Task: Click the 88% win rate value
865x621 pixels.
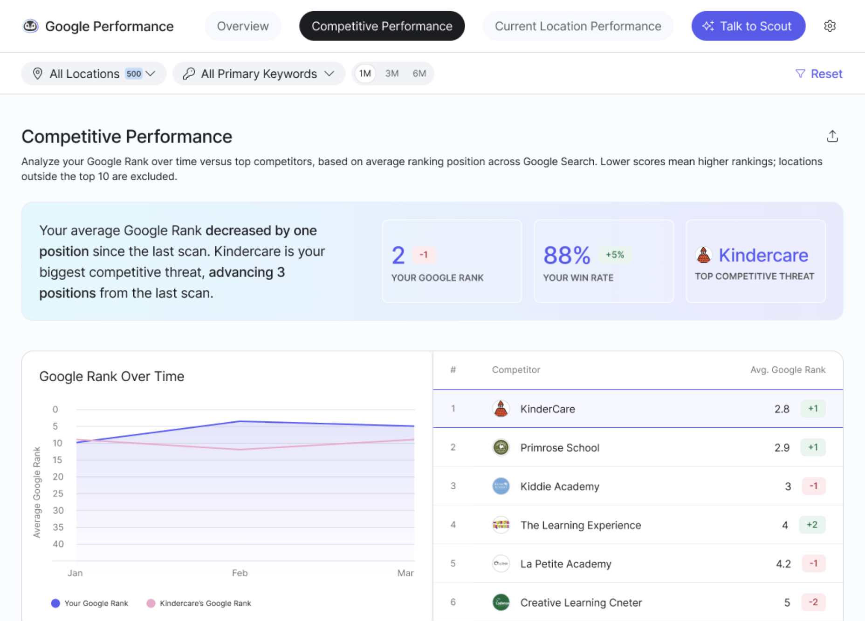Action: [566, 255]
